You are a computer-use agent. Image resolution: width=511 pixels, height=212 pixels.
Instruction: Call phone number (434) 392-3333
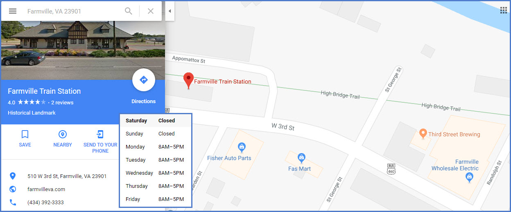(45, 202)
